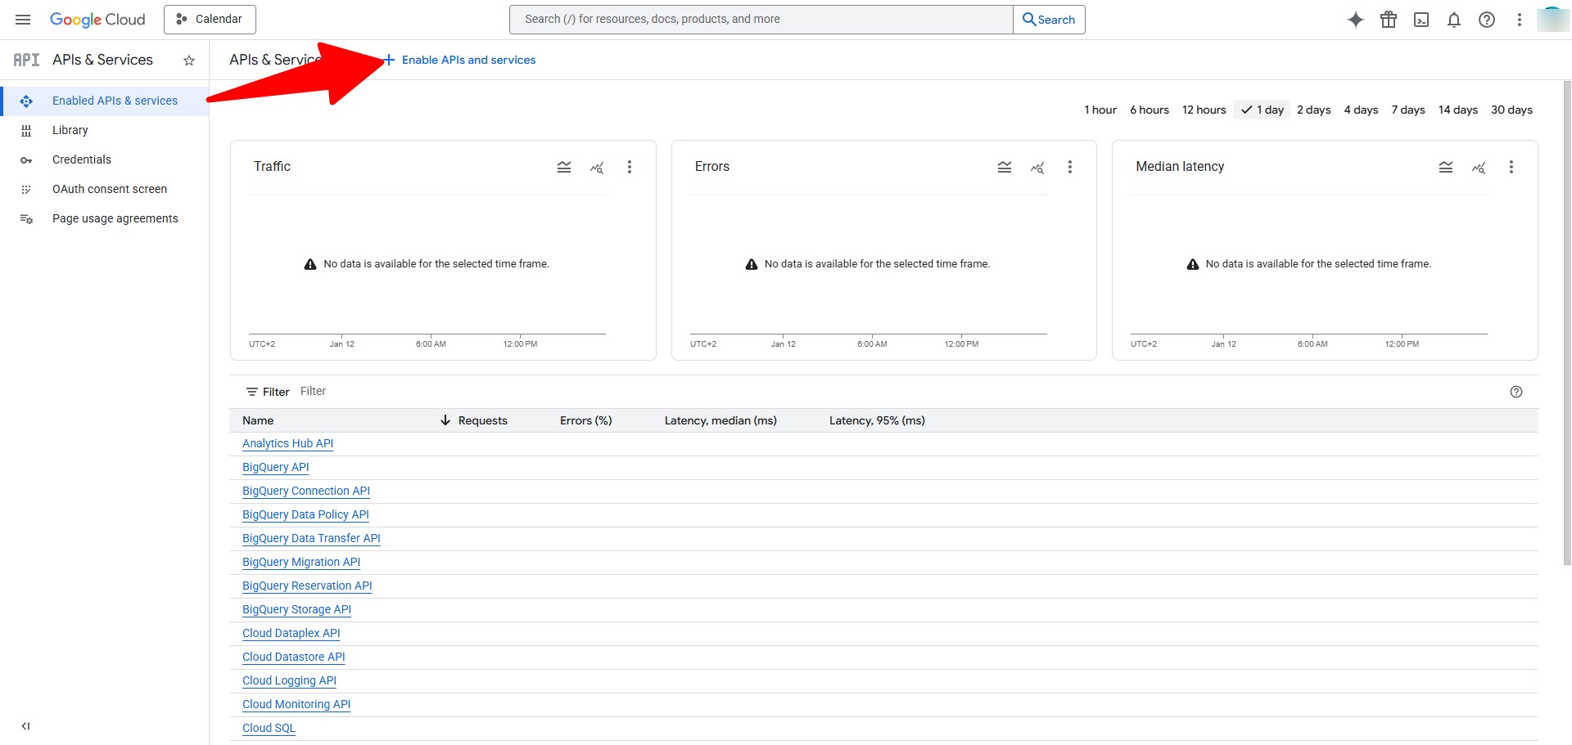Select the 14 days time range
Screen dimensions: 1572x745
[x=1458, y=110]
